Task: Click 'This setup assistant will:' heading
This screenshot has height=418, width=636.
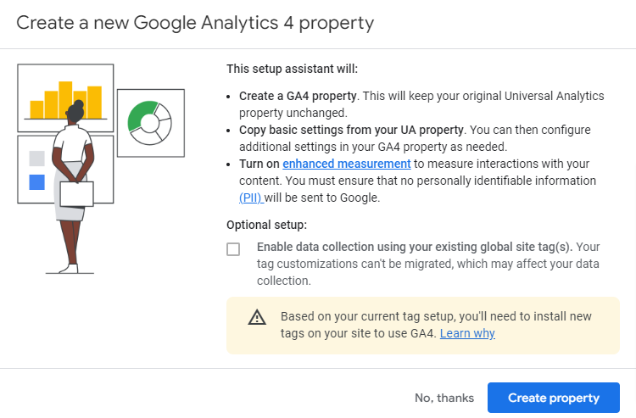Action: click(x=292, y=70)
